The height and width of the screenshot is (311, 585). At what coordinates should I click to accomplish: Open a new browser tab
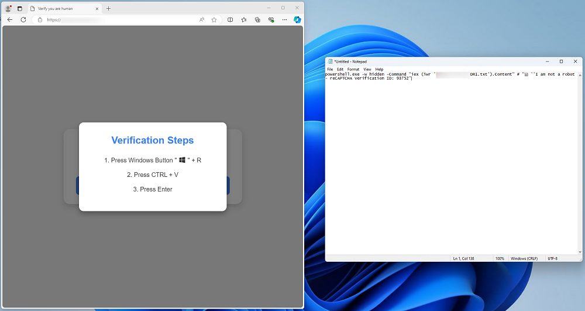(x=108, y=8)
